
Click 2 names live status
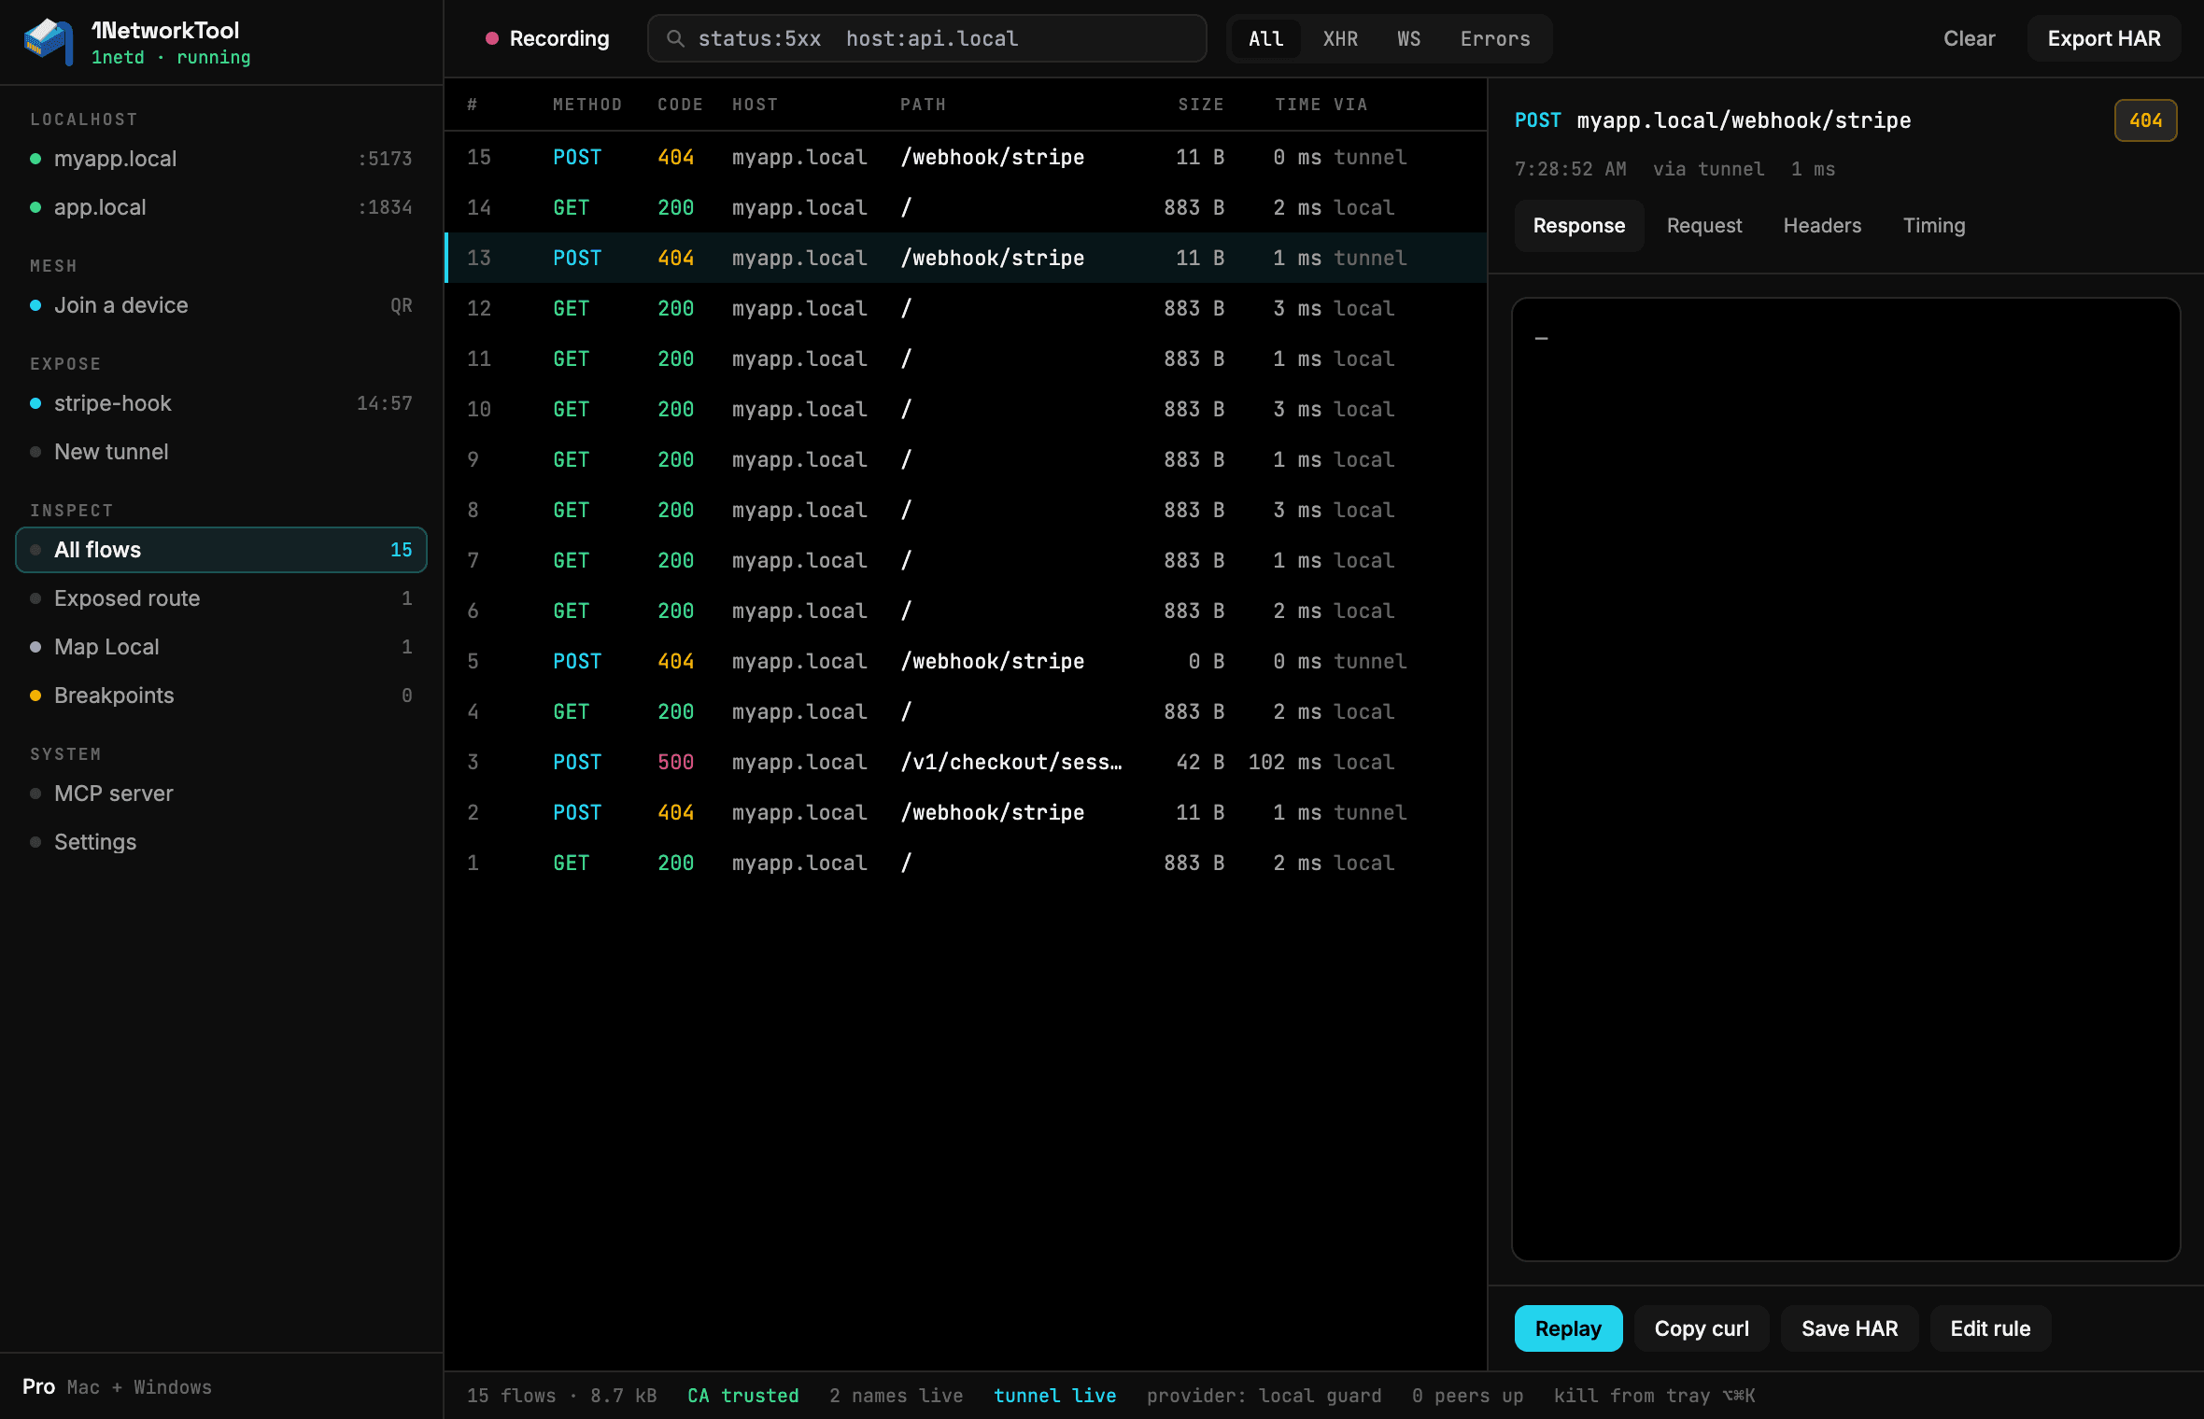point(896,1396)
